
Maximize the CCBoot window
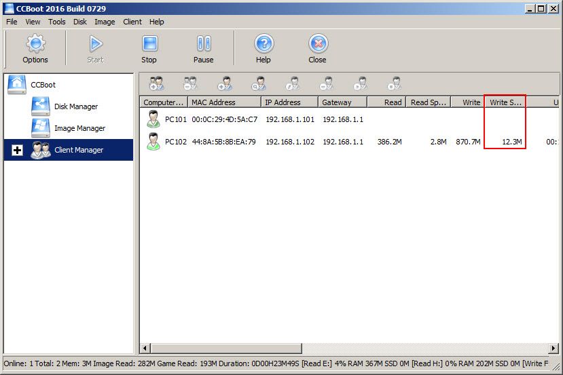point(541,8)
